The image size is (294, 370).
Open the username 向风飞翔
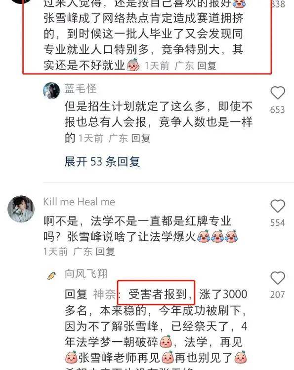click(86, 274)
